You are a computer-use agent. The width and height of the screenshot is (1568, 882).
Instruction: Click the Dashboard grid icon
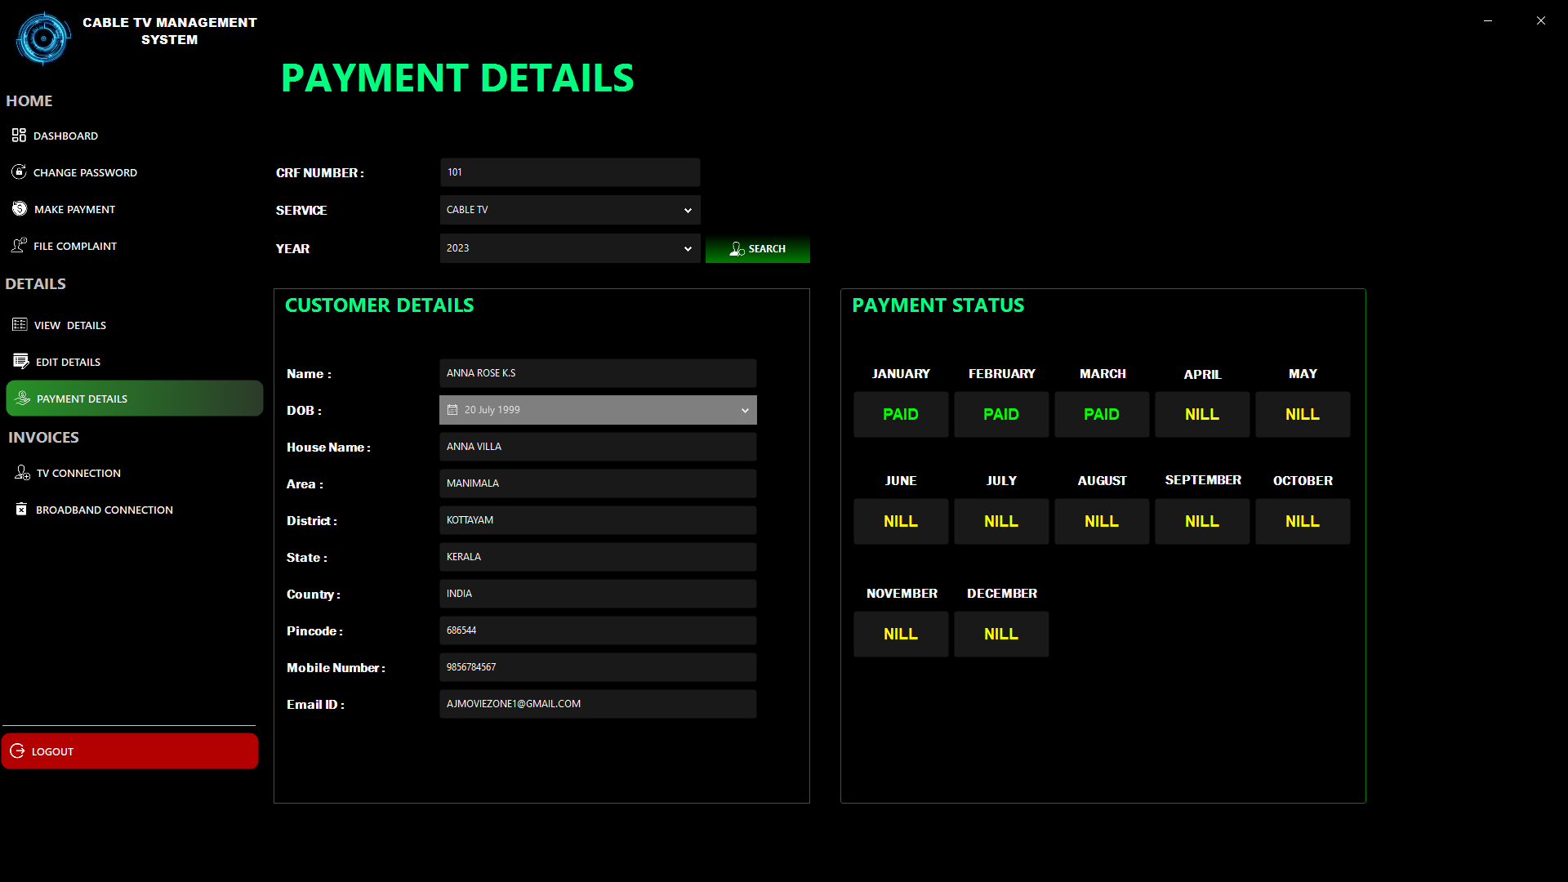pos(19,136)
